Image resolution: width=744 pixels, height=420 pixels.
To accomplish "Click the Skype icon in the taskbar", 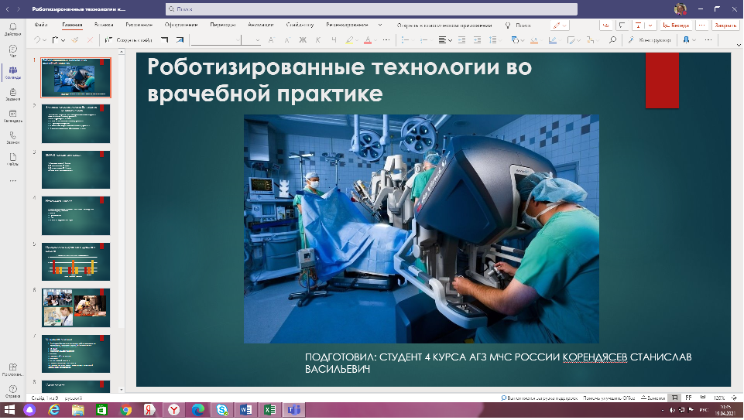I will [x=221, y=409].
